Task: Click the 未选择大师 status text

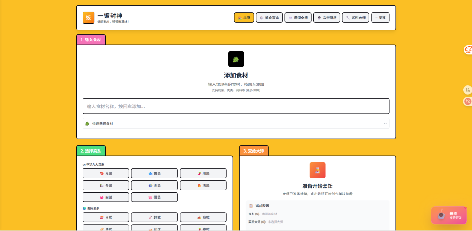Action: (x=276, y=222)
